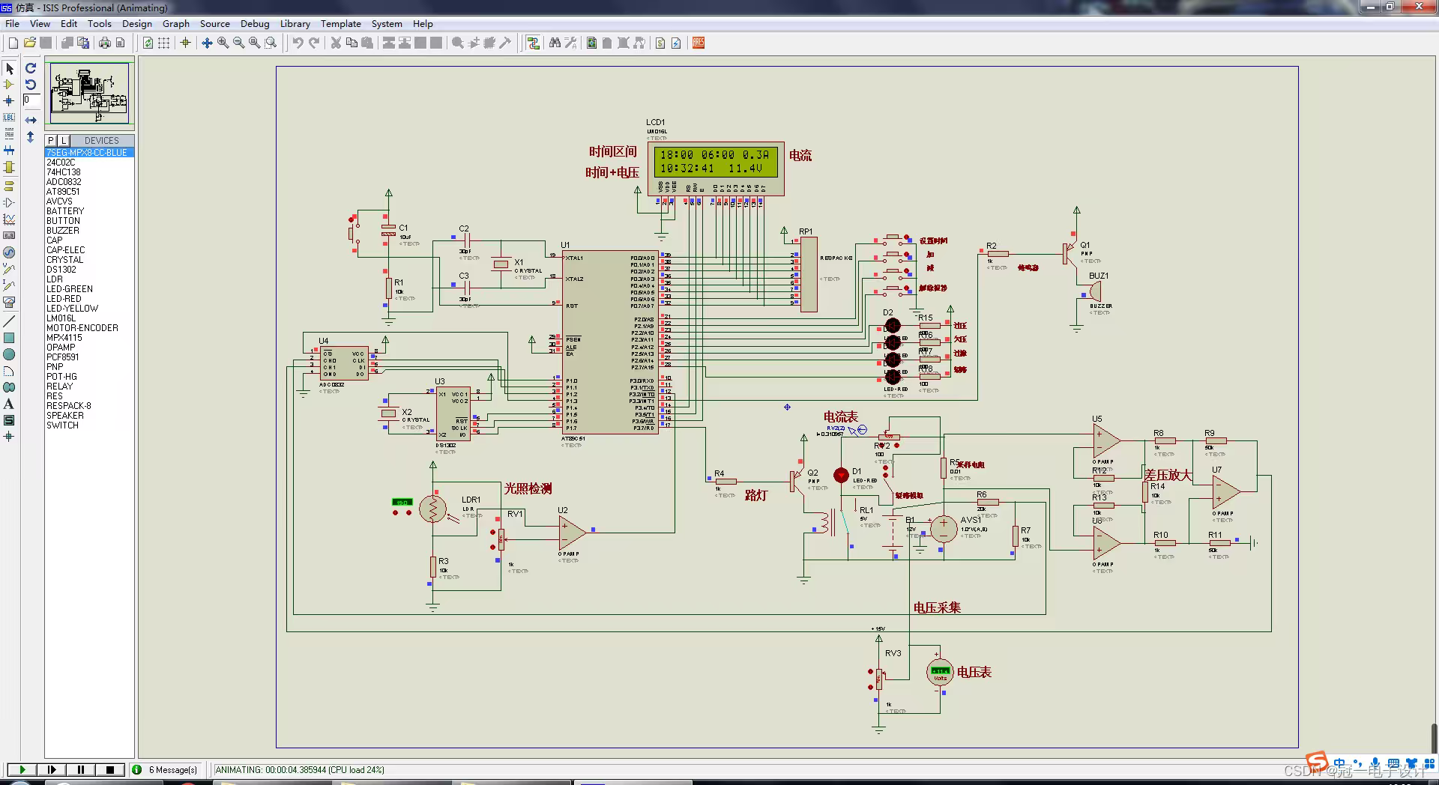
Task: Select the Text Script tool
Action: 9,133
